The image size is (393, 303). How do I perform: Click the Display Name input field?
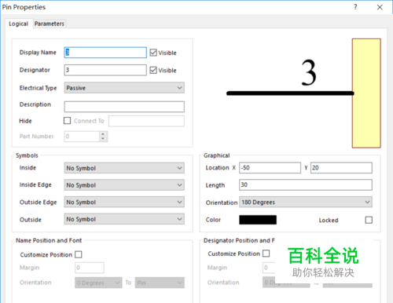pyautogui.click(x=105, y=53)
